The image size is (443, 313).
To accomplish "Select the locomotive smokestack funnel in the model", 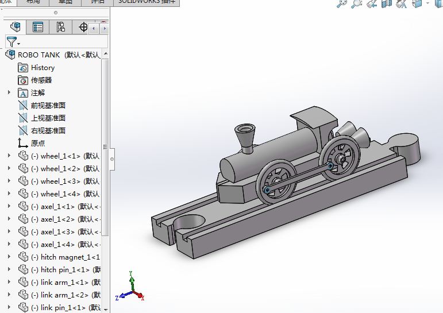I will pyautogui.click(x=245, y=138).
